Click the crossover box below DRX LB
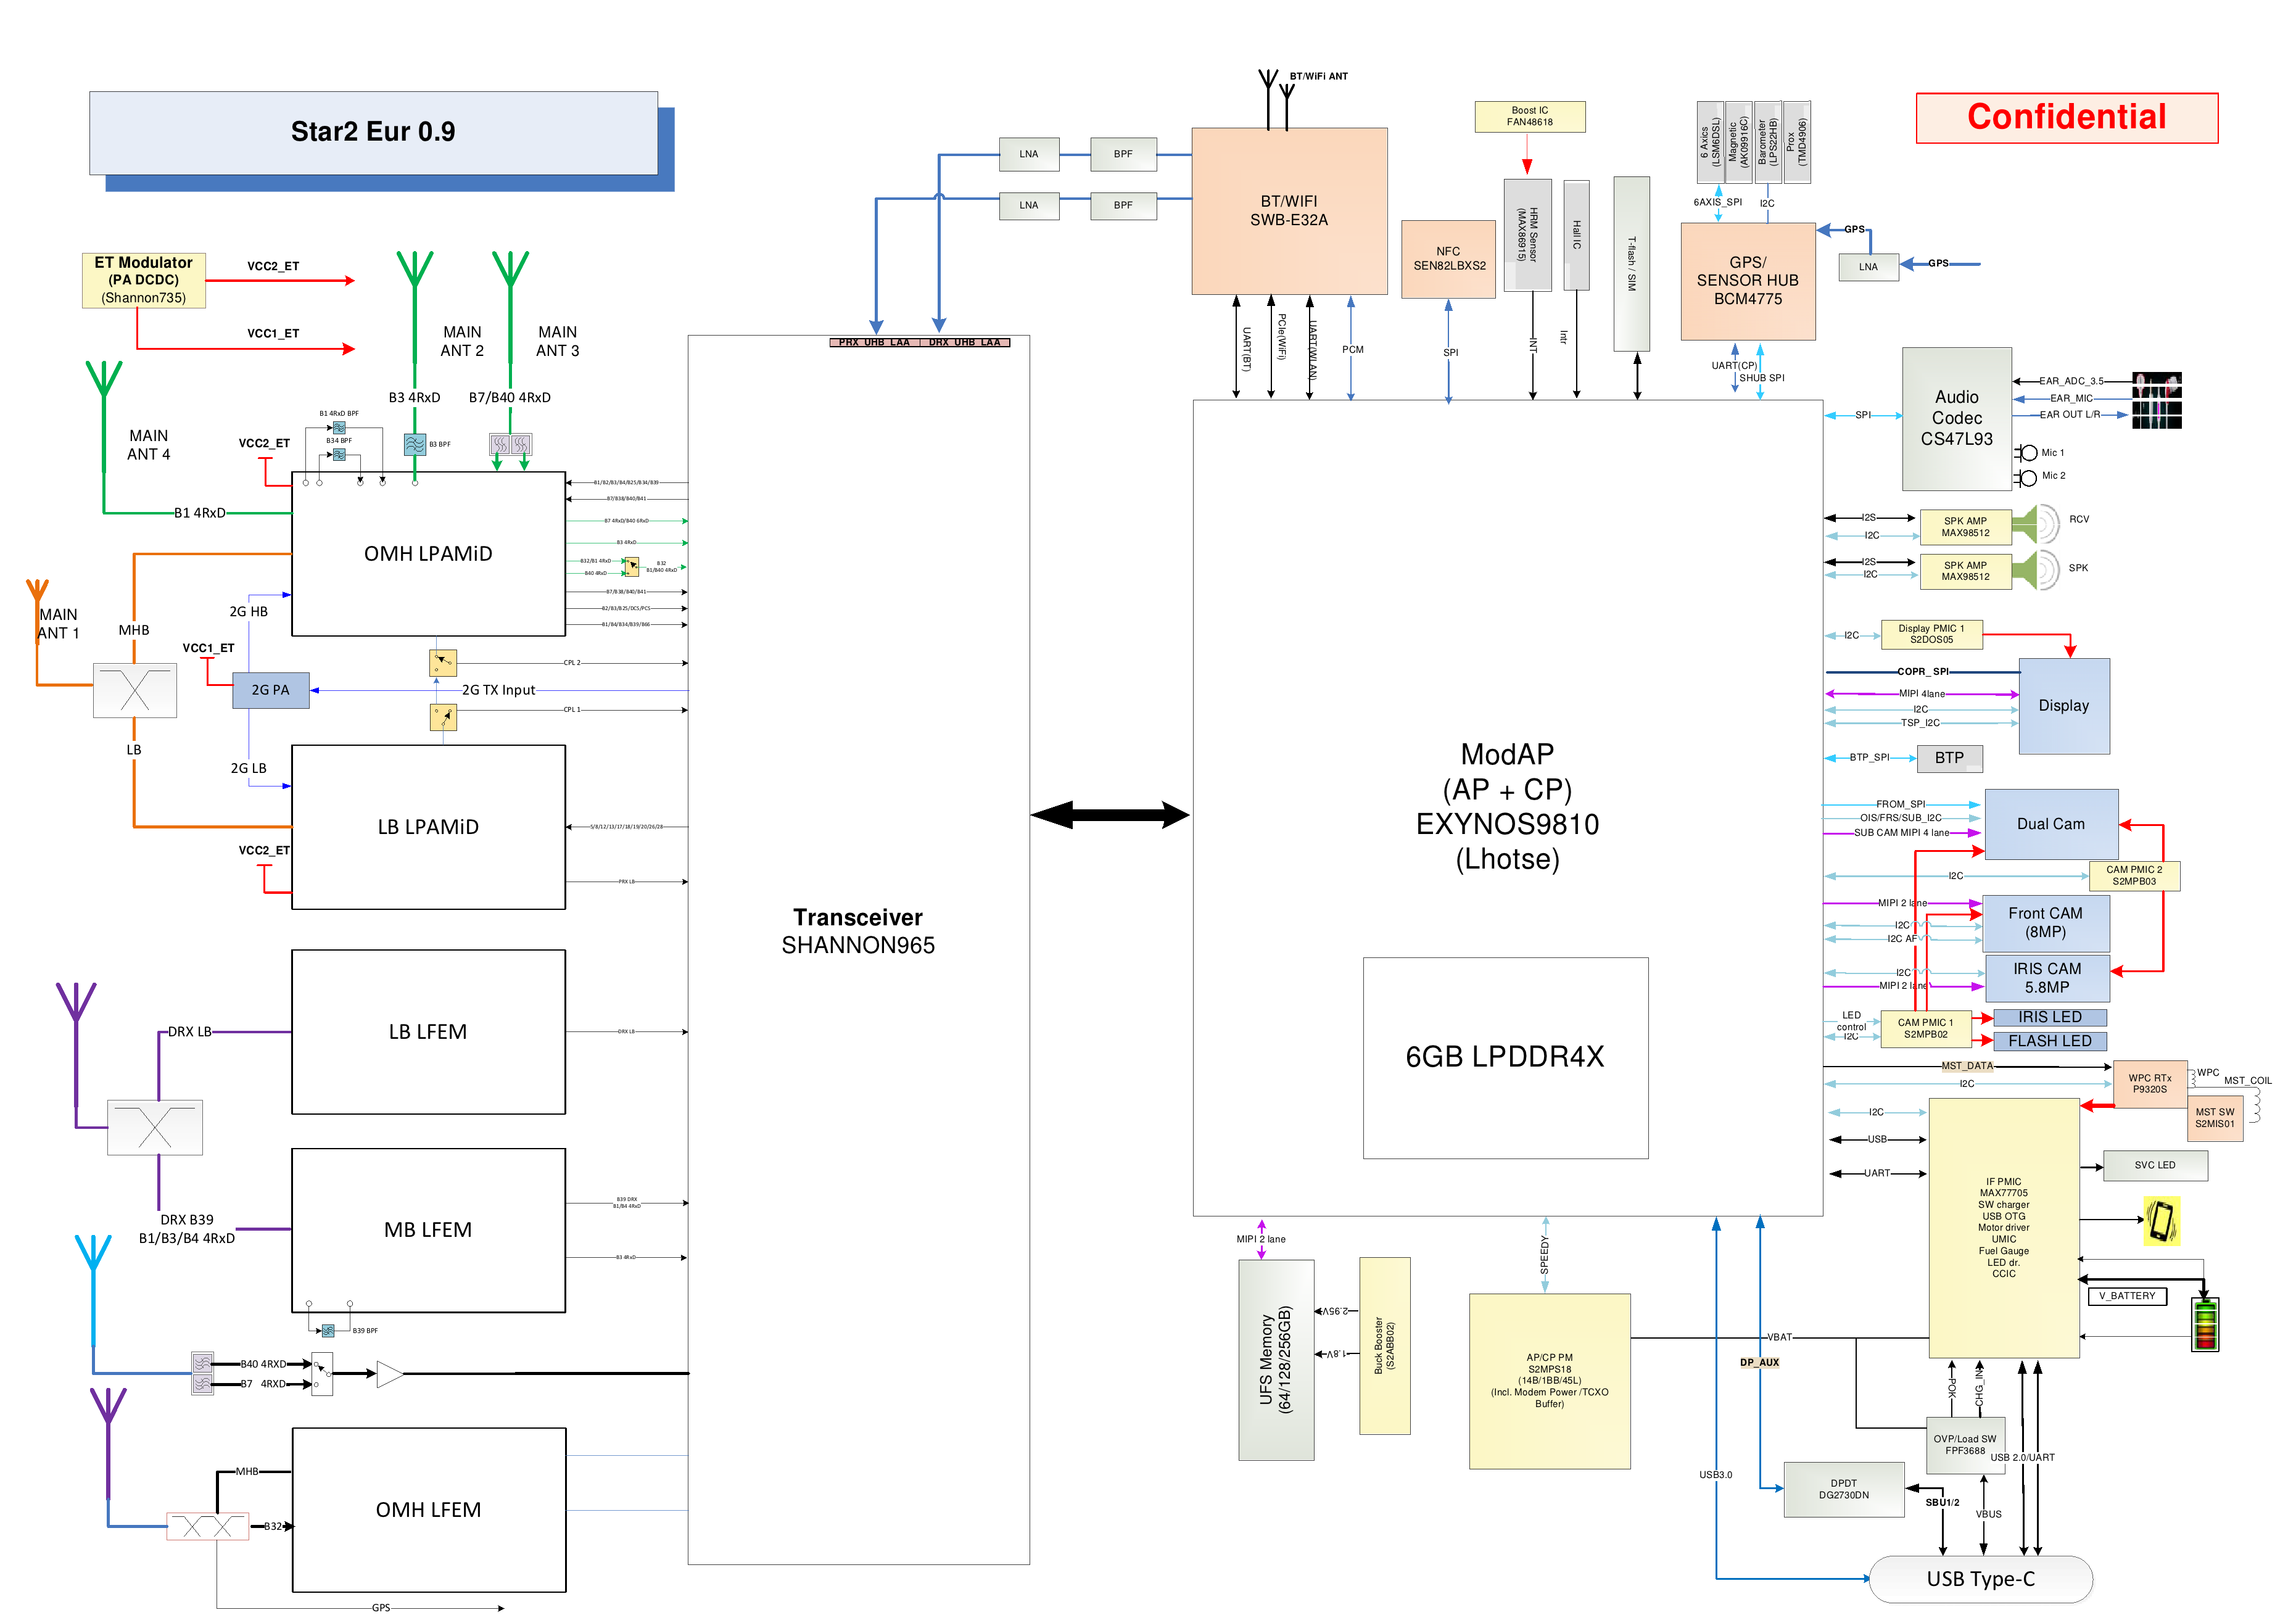 point(155,1128)
